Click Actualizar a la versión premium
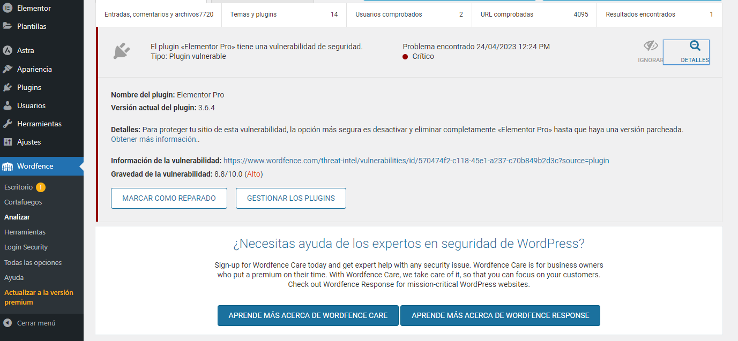Screen dimensions: 738x341 [39, 297]
